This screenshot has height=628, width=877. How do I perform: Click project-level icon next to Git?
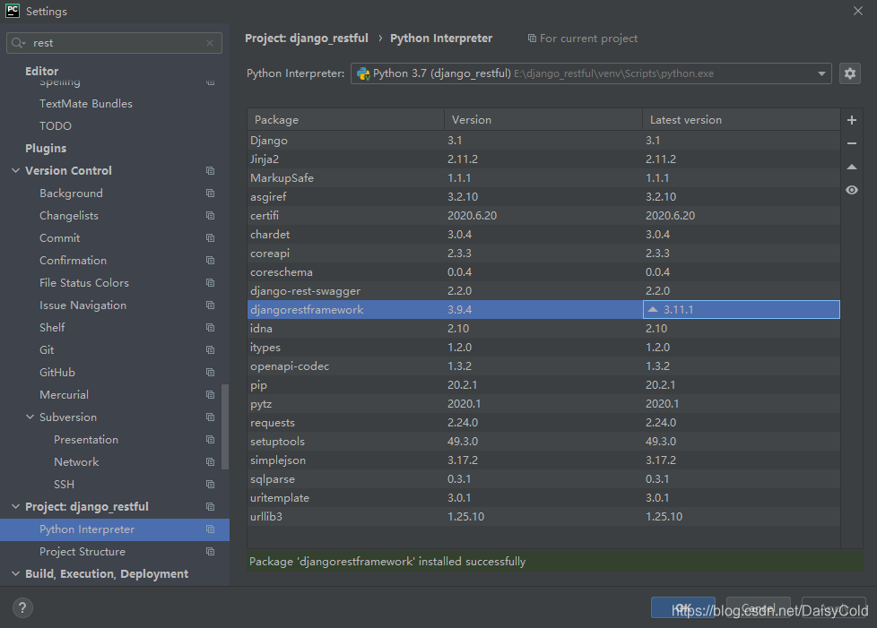211,349
